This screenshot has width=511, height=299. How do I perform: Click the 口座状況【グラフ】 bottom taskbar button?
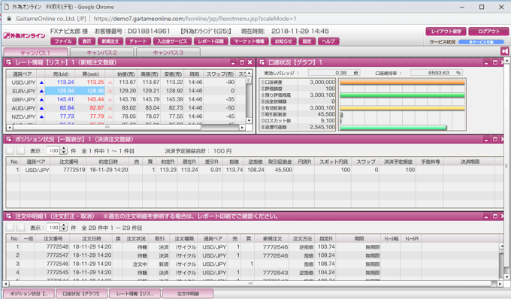point(81,294)
